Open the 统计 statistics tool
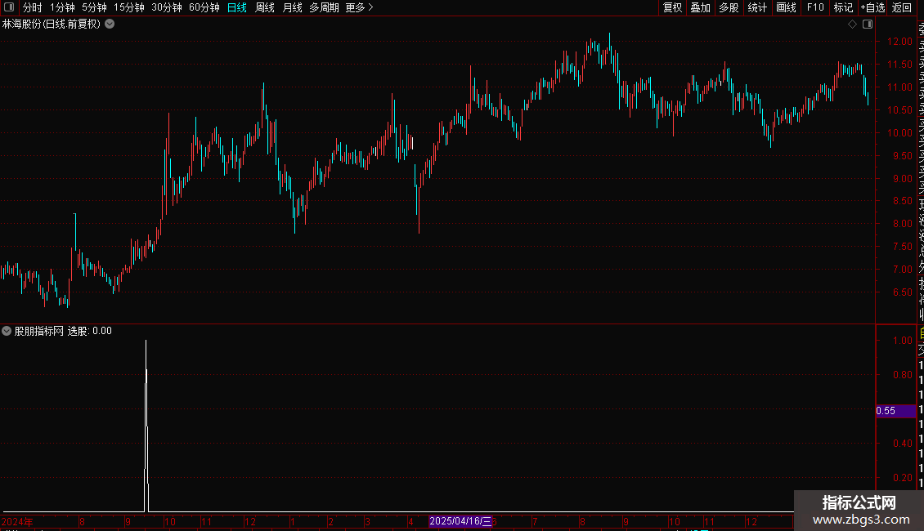Image resolution: width=924 pixels, height=531 pixels. (x=757, y=7)
